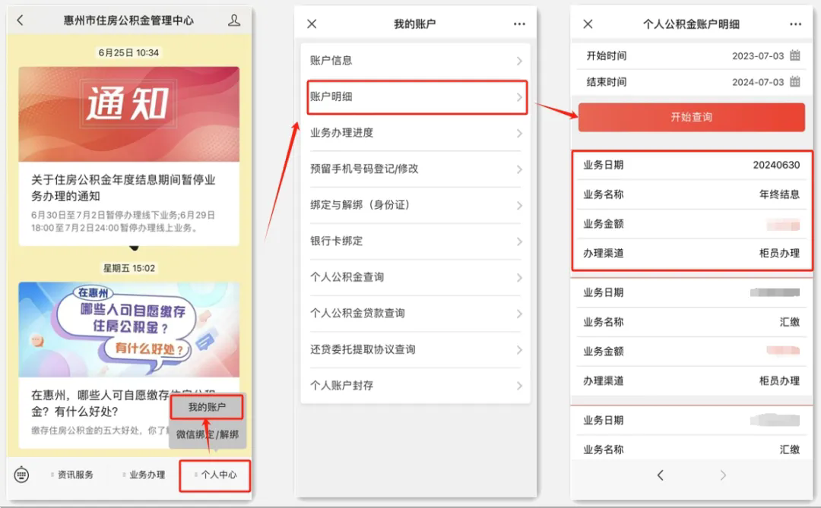
Task: Open 业务办理进度 list item
Action: [416, 133]
